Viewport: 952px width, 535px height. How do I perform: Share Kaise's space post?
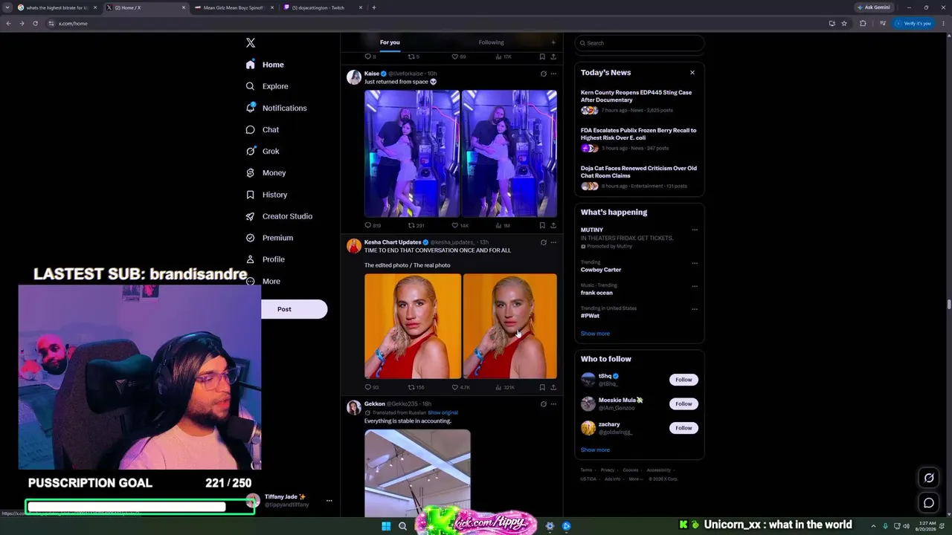click(553, 225)
